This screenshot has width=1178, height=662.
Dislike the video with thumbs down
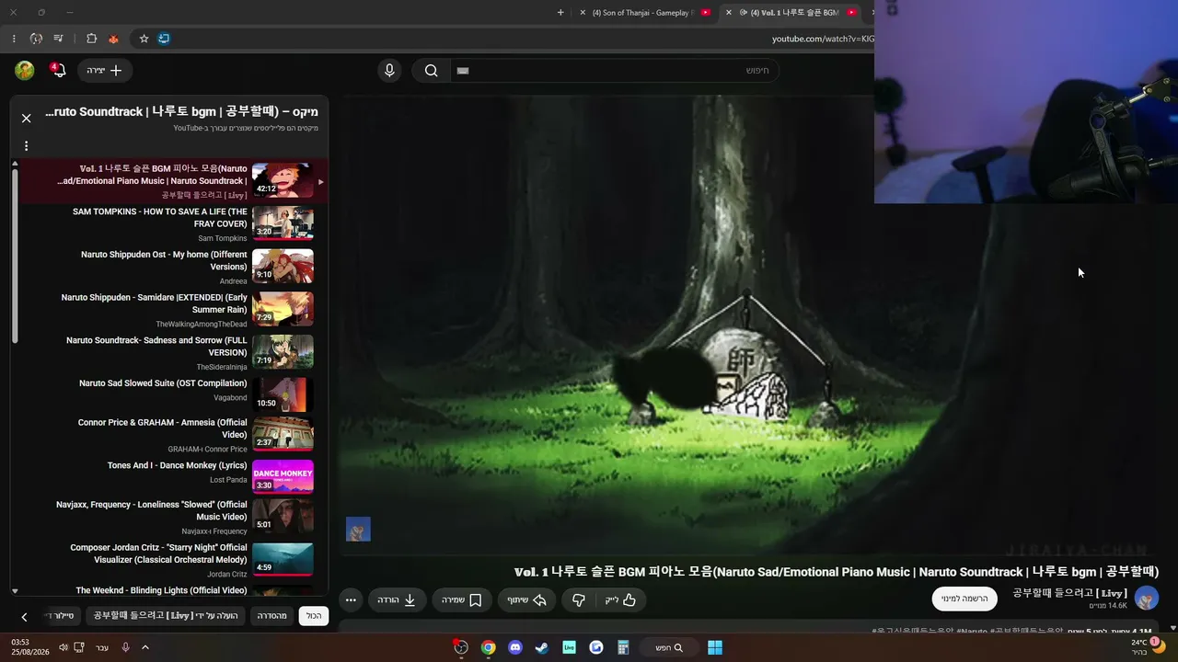579,600
